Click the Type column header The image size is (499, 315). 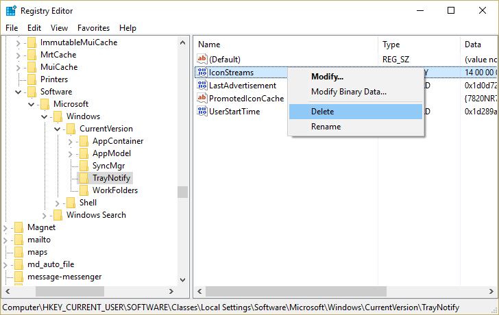click(x=391, y=45)
